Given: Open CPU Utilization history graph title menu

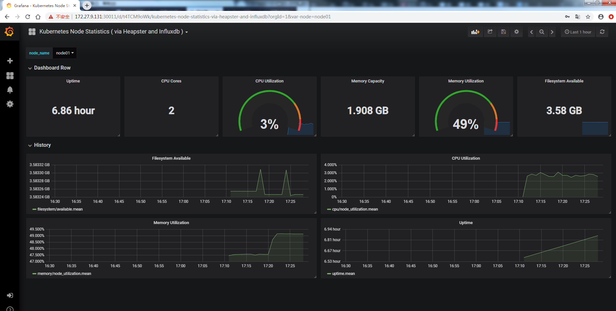Looking at the screenshot, I should (x=466, y=158).
